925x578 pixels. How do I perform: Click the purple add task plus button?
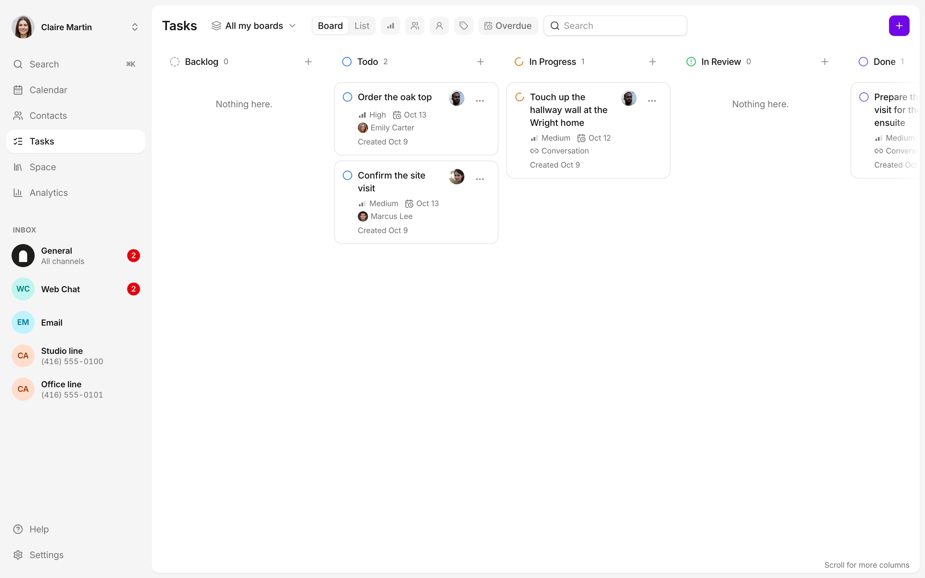pos(899,26)
